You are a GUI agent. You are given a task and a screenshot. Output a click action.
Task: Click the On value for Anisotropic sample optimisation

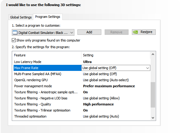[85, 92]
